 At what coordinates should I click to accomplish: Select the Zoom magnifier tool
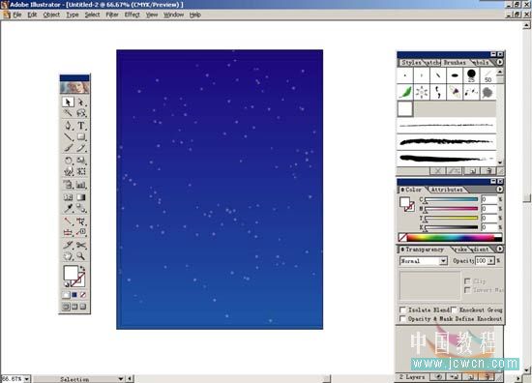pyautogui.click(x=81, y=256)
